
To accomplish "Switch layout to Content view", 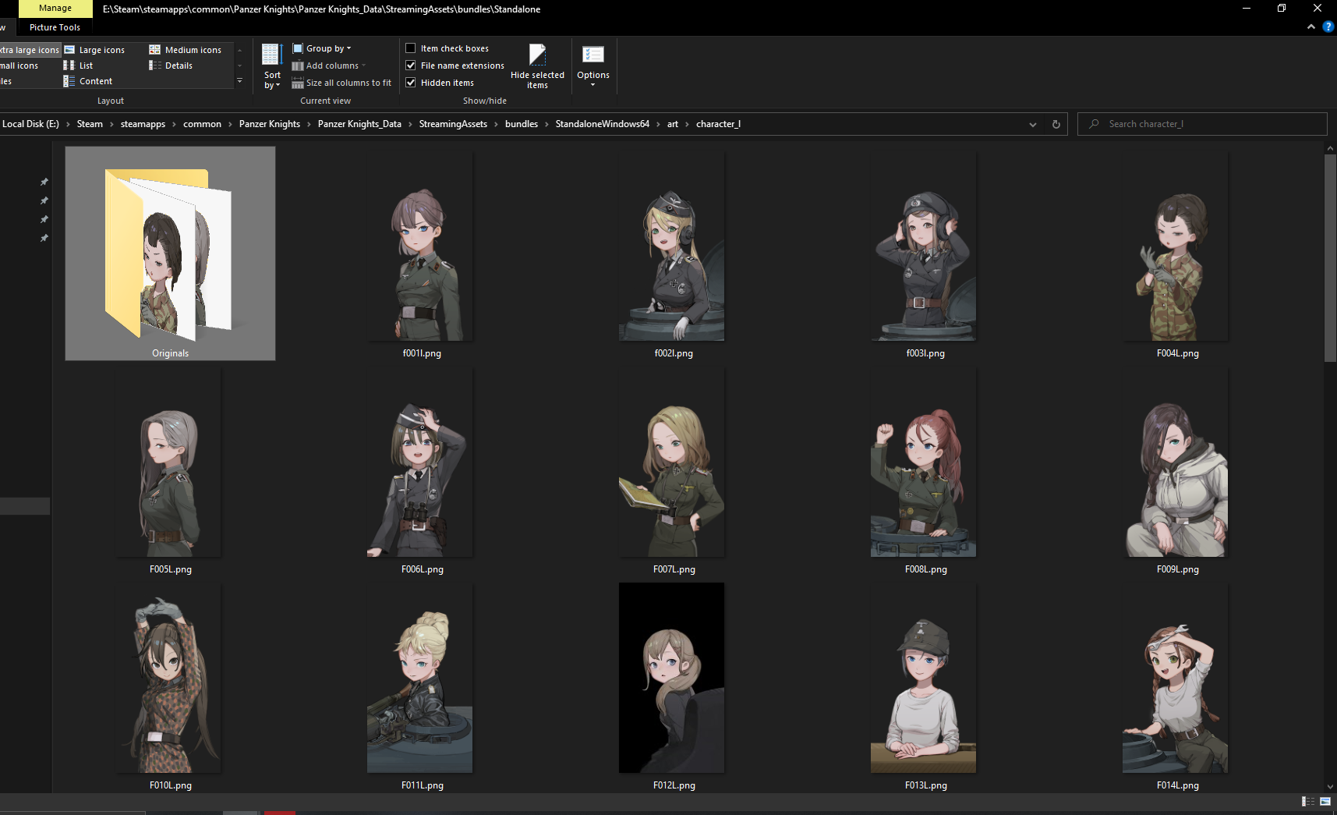I will pyautogui.click(x=88, y=81).
